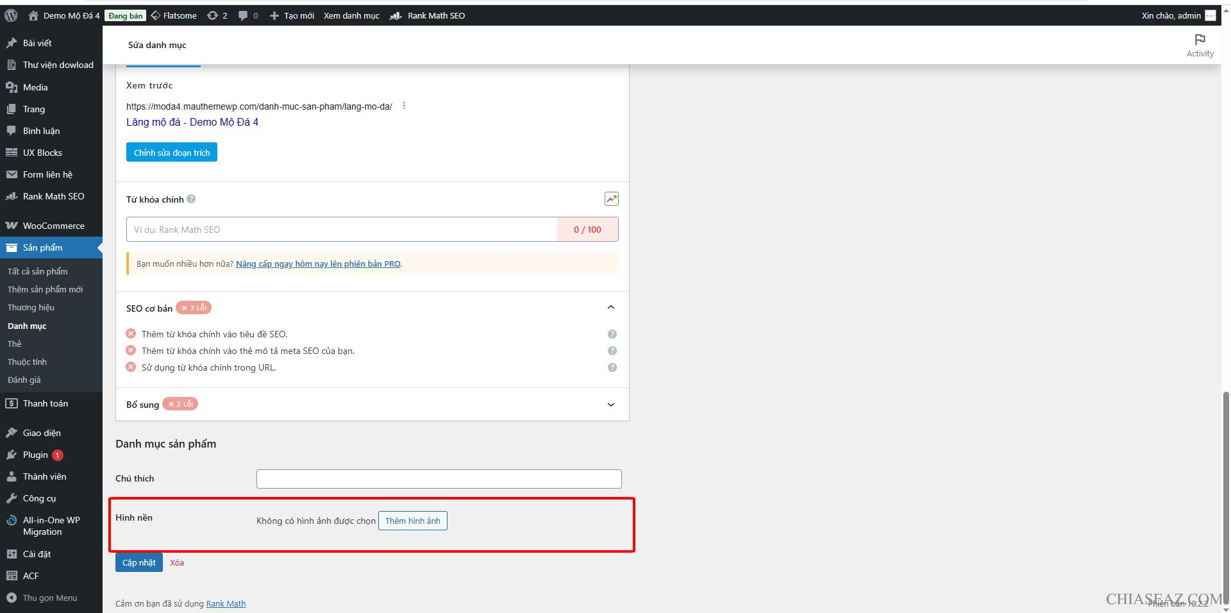Screen dimensions: 1231x613
Task: Click the Chỉnh sửa đoạn trích button
Action: 172,153
